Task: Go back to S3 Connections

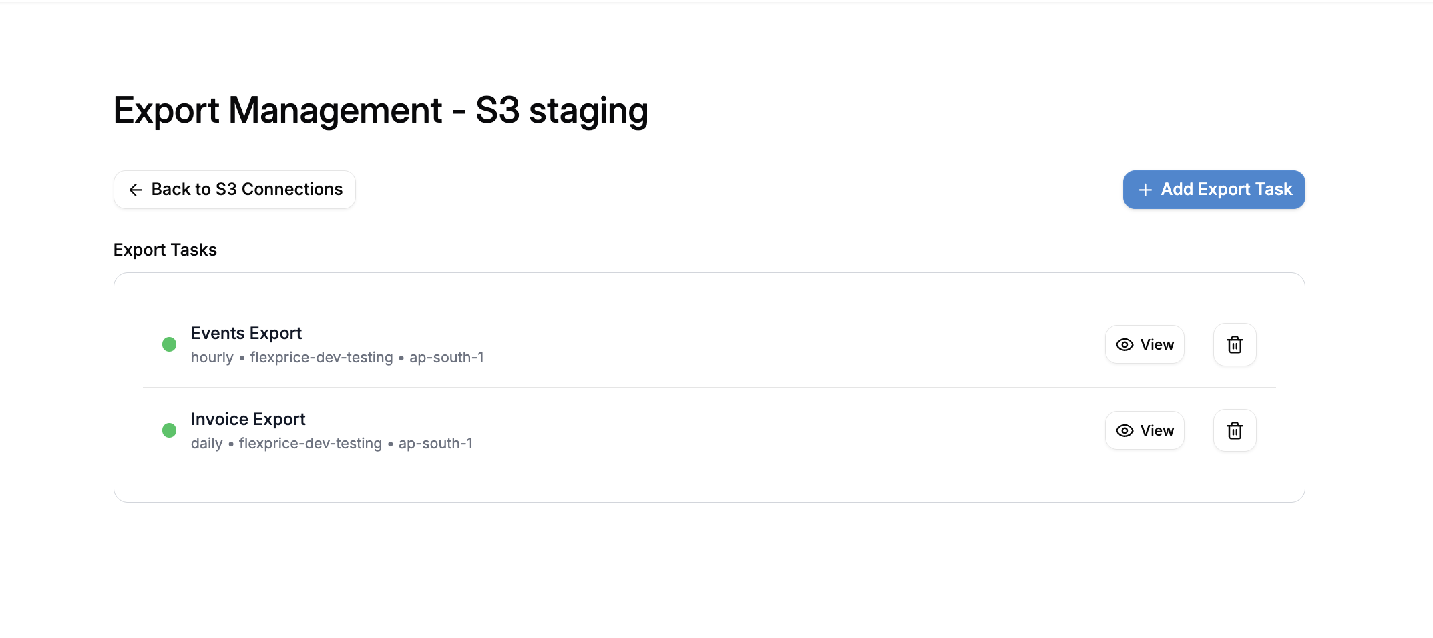Action: (234, 190)
